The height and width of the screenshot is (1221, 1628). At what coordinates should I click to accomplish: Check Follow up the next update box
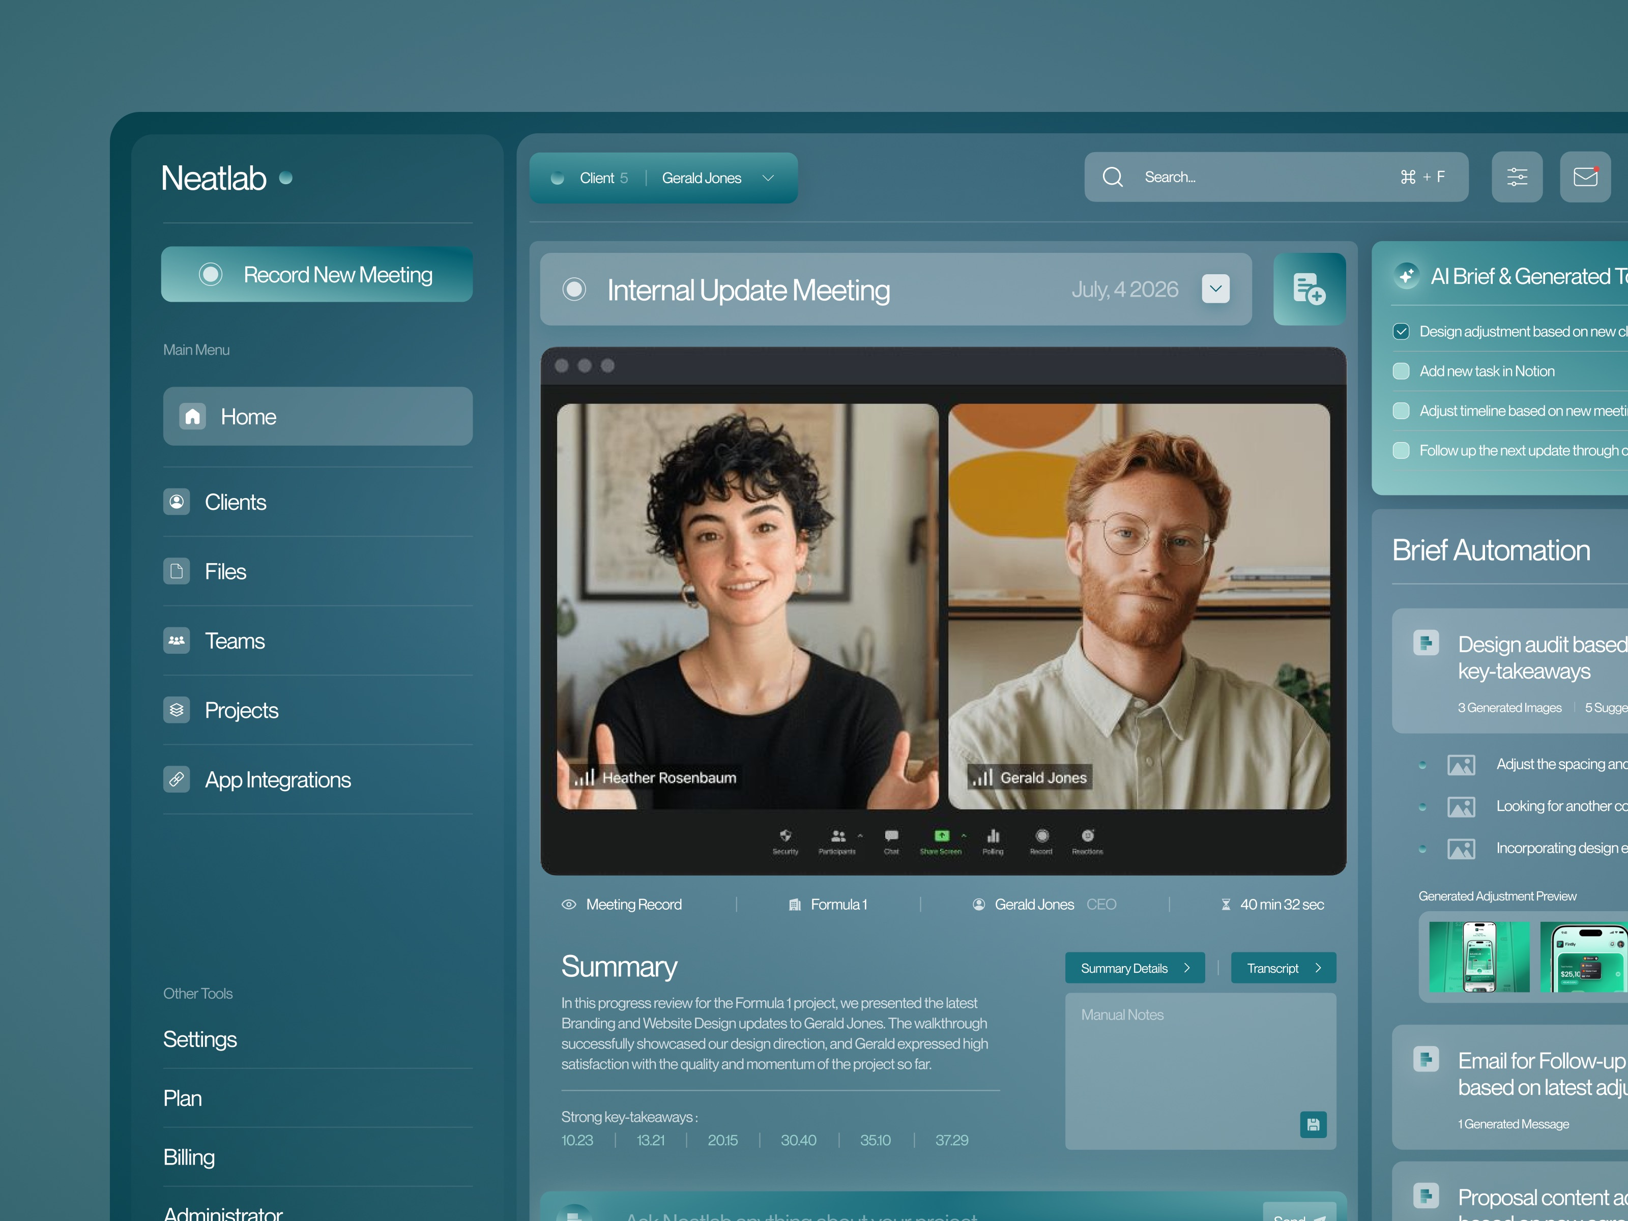coord(1401,450)
